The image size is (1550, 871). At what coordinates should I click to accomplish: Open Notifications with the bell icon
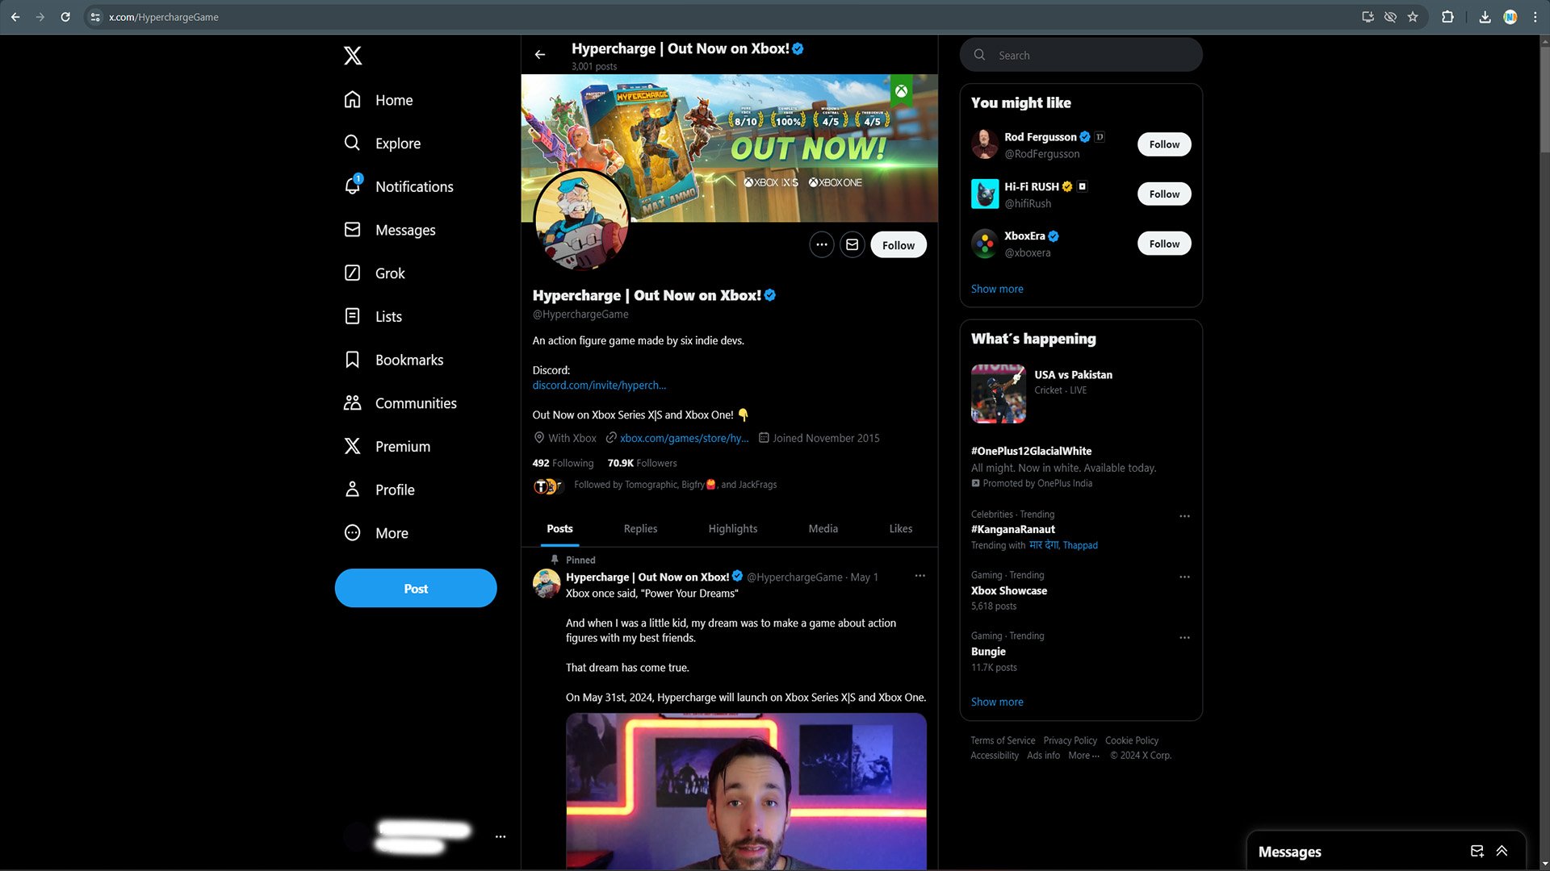399,186
